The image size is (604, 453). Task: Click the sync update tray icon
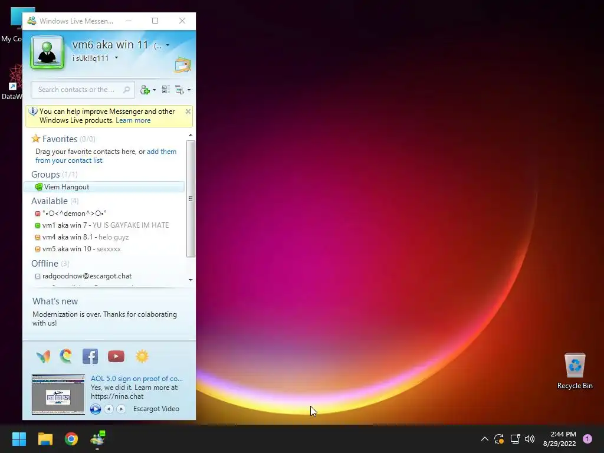(499, 439)
